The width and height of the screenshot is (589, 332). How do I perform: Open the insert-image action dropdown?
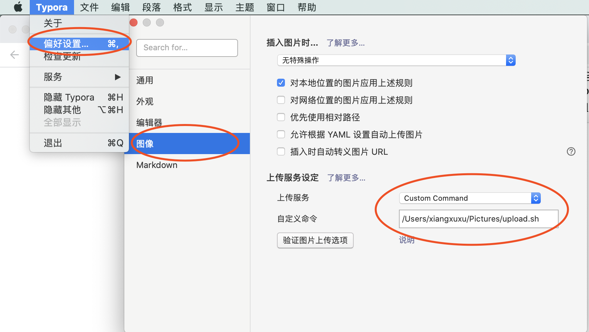[396, 60]
